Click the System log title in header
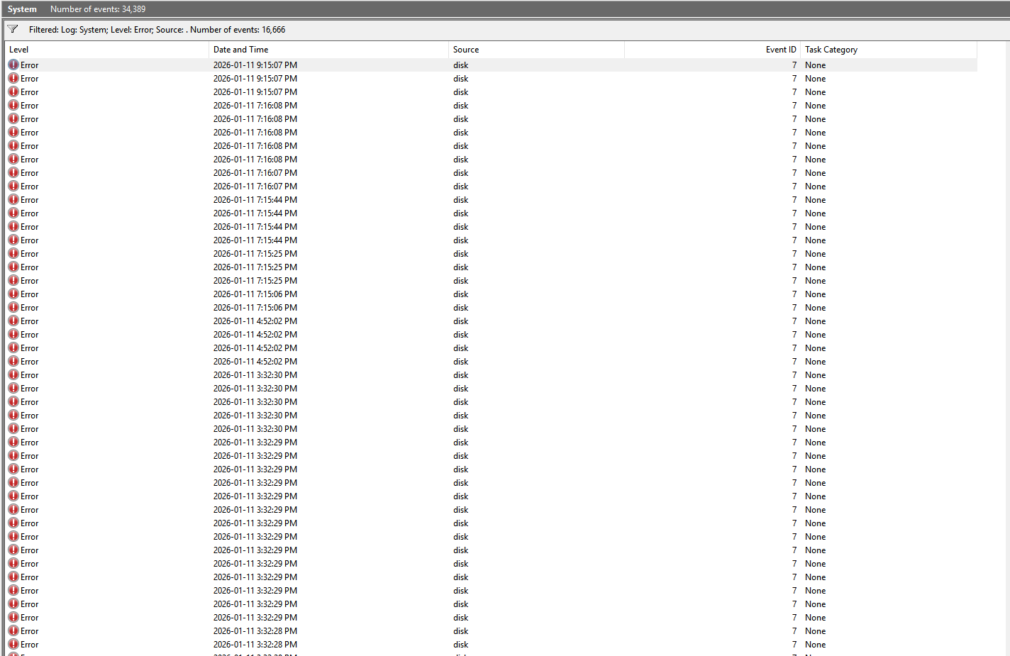This screenshot has width=1010, height=656. tap(22, 9)
